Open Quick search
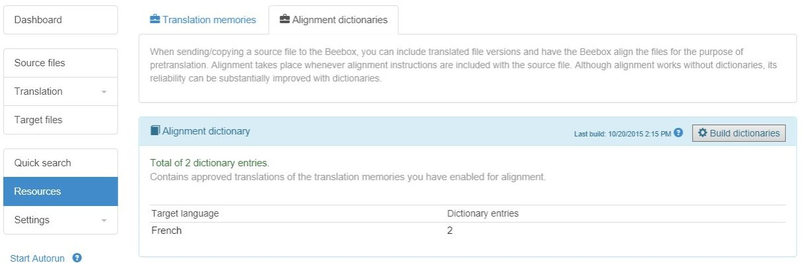 (61, 163)
